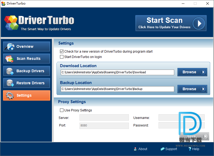Enable Use Proxy Settings checkbox
Screen dimensions: 214x156
[62, 110]
